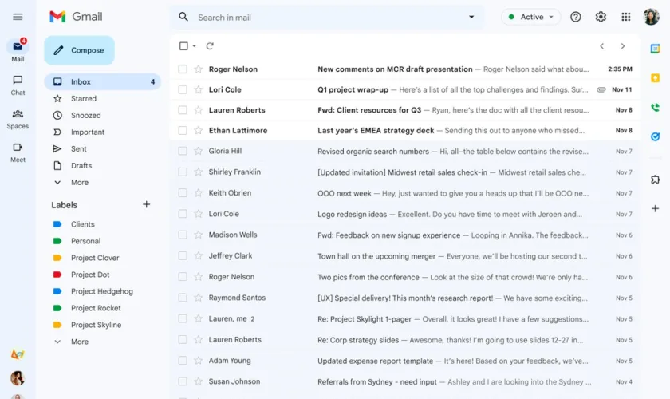This screenshot has height=399, width=670.
Task: Create a new label with plus icon
Action: point(147,205)
